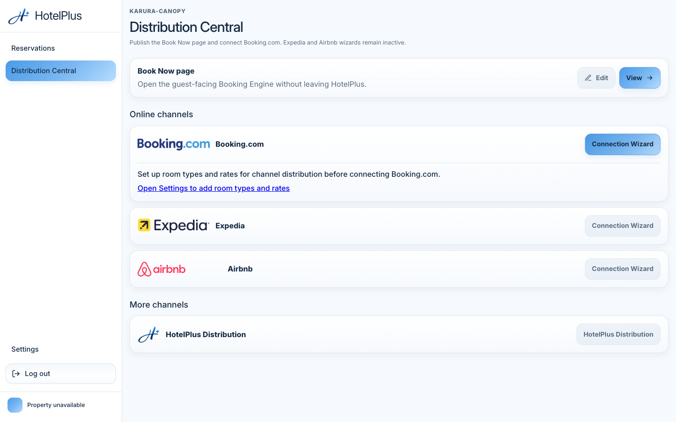
Task: Click the Expedia logo
Action: click(x=174, y=226)
